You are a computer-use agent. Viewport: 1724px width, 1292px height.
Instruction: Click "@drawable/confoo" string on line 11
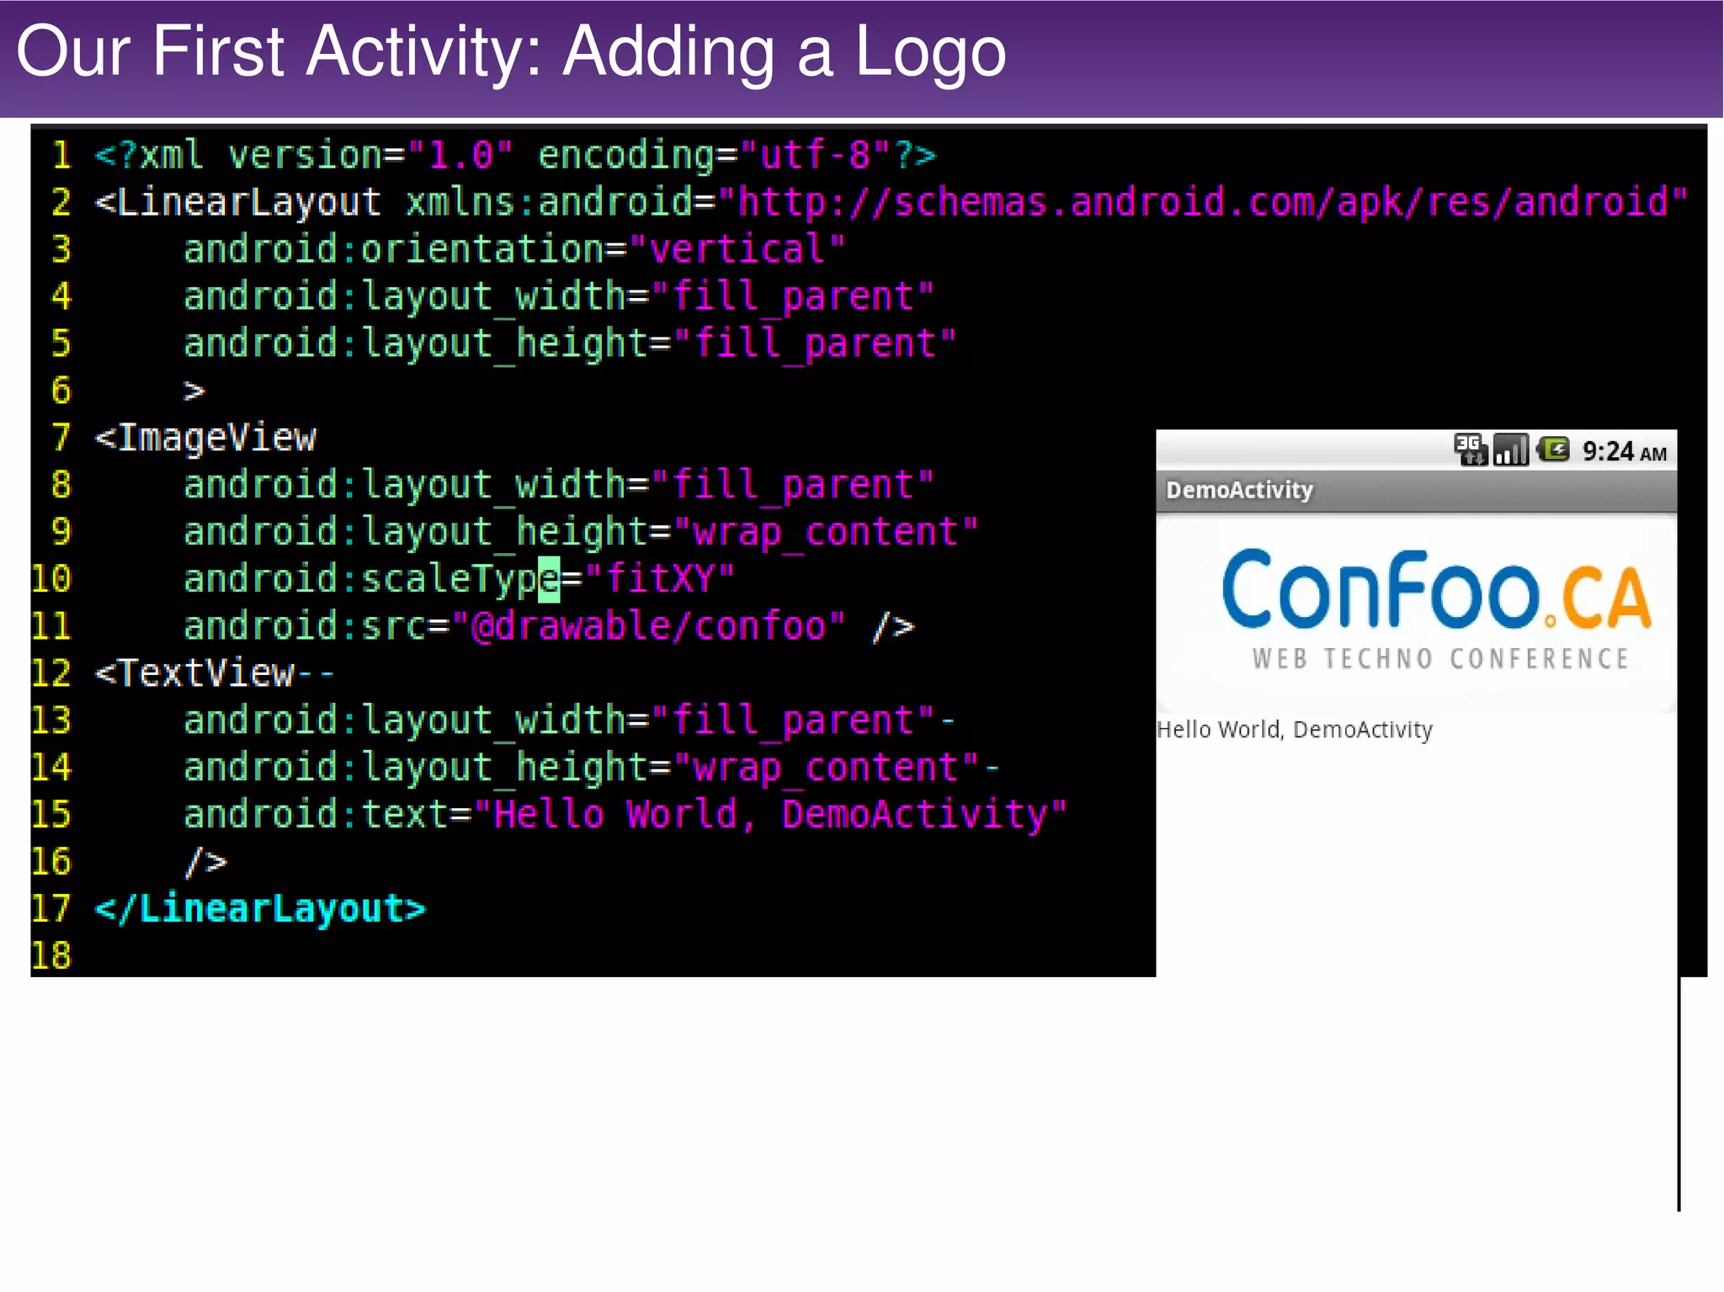coord(648,626)
